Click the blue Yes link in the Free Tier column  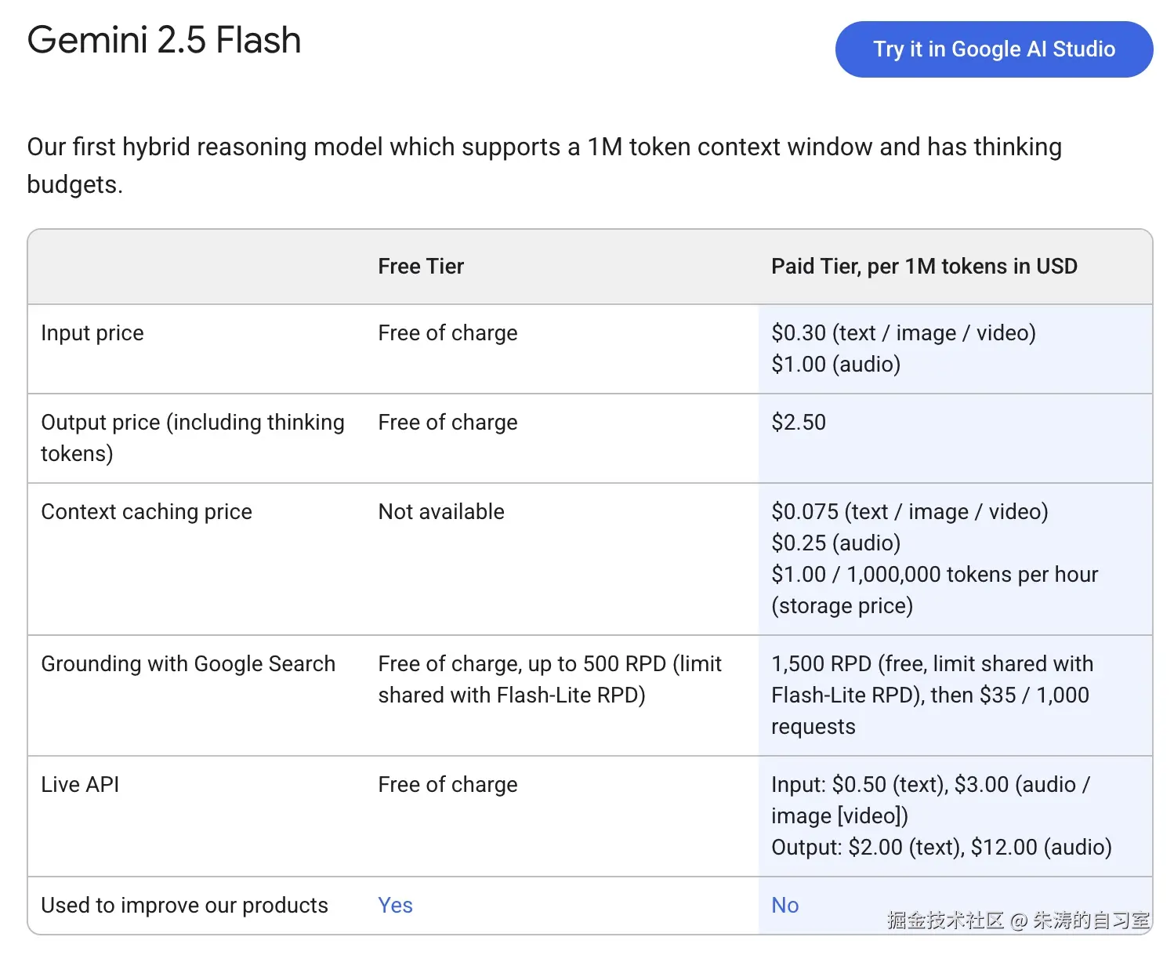click(395, 905)
